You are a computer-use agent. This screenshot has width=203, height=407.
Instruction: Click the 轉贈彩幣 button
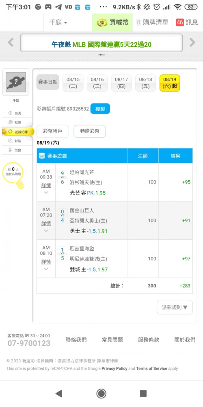pos(90,131)
